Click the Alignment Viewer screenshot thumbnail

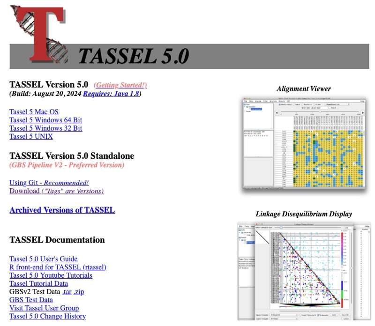(x=304, y=143)
